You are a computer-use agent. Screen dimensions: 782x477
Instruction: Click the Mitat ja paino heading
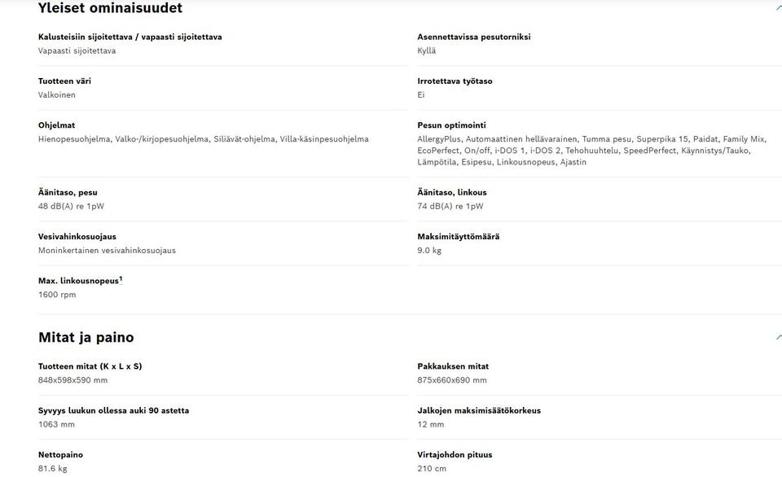tap(86, 338)
